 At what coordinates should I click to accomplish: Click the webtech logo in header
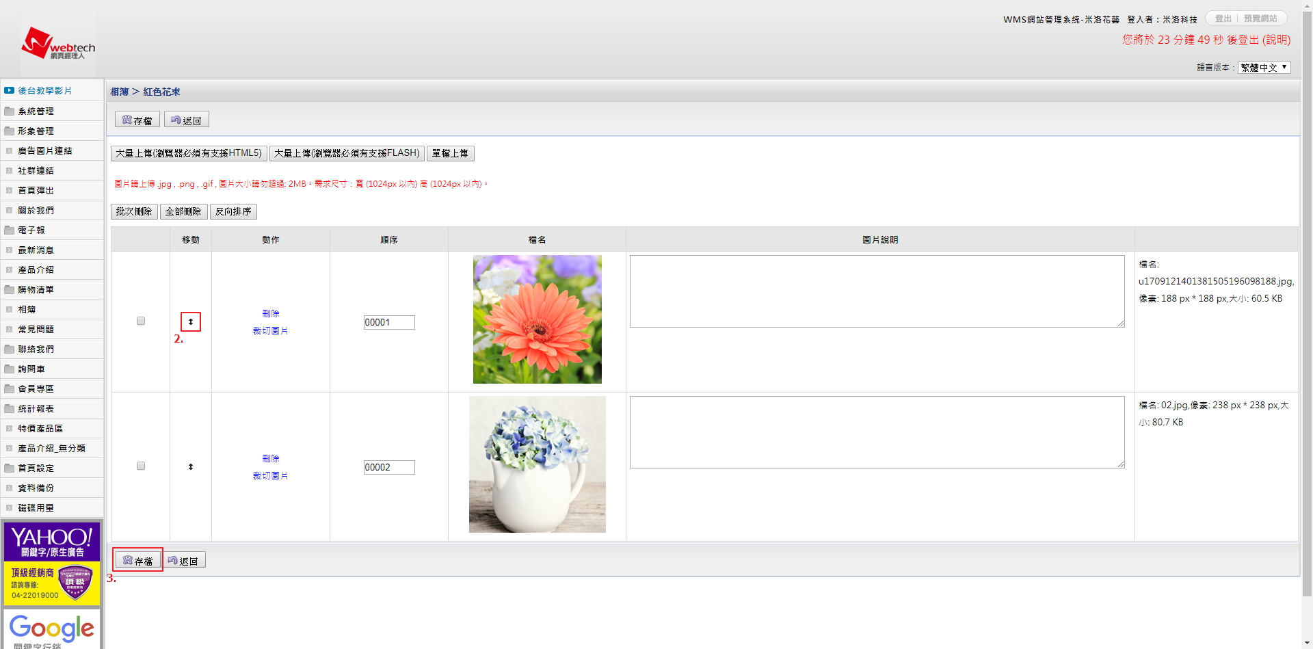point(58,44)
